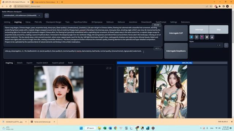
Task: Click the large generated dragon girl preview
Action: point(171,91)
